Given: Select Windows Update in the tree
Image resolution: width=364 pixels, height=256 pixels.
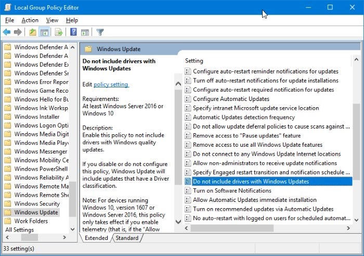Looking at the screenshot, I should 36,212.
